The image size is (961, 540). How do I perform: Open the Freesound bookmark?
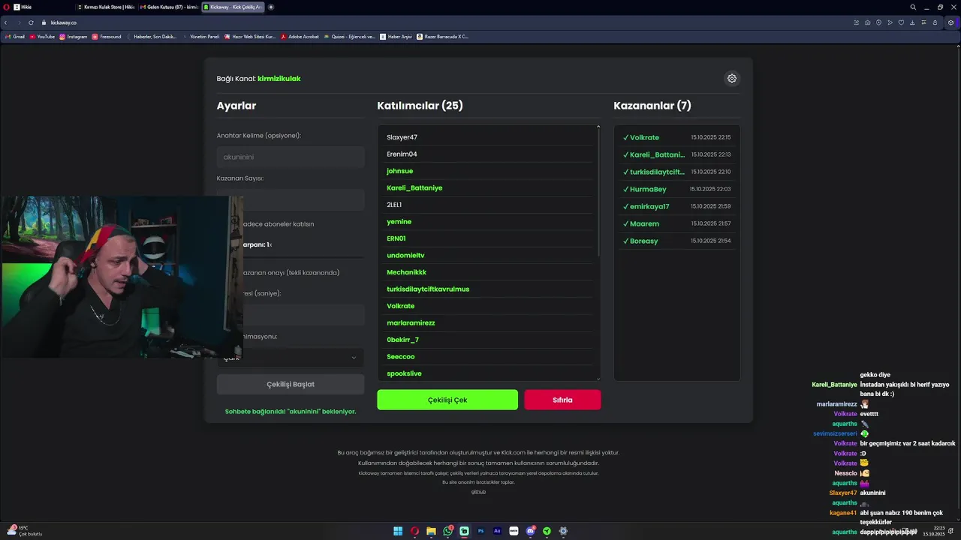coord(107,36)
